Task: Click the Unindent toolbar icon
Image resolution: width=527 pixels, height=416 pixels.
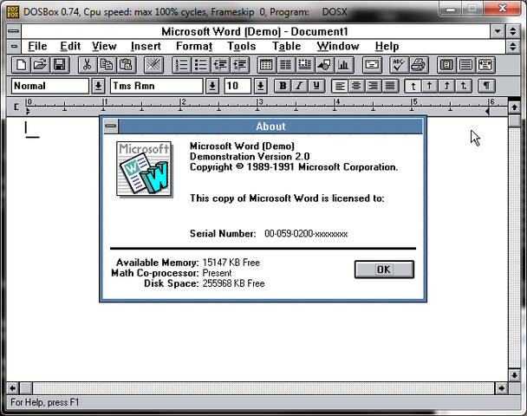Action: (220, 65)
